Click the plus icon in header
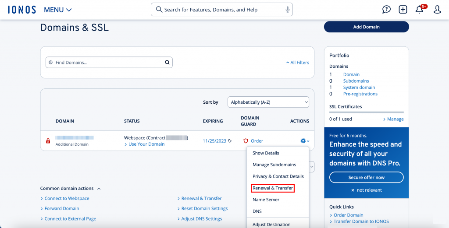 click(x=403, y=10)
